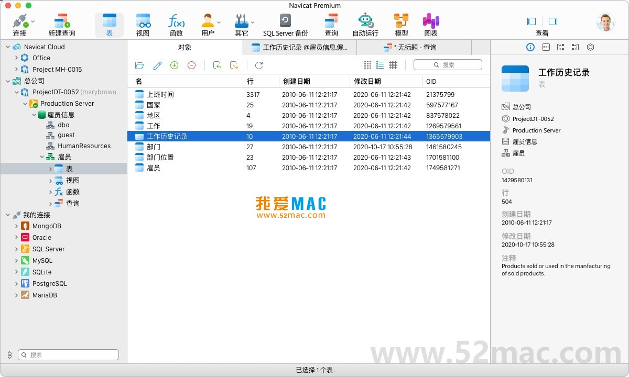Click the export wizard icon

point(234,65)
